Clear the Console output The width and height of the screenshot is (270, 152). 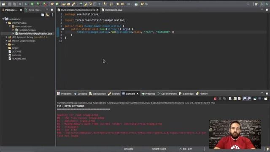coord(230,98)
